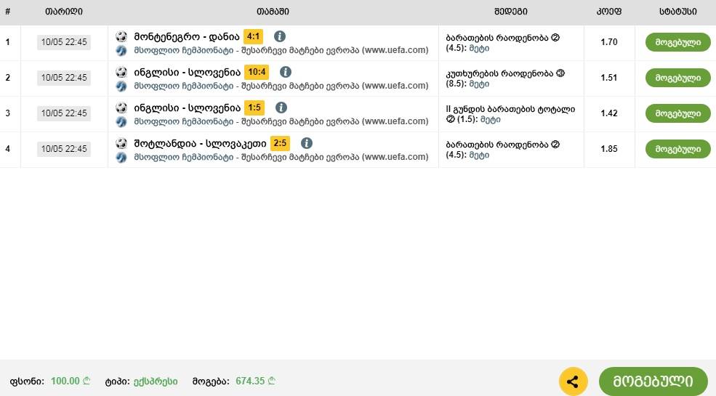
Task: Click soccer ball icon in row 1
Action: tap(121, 36)
